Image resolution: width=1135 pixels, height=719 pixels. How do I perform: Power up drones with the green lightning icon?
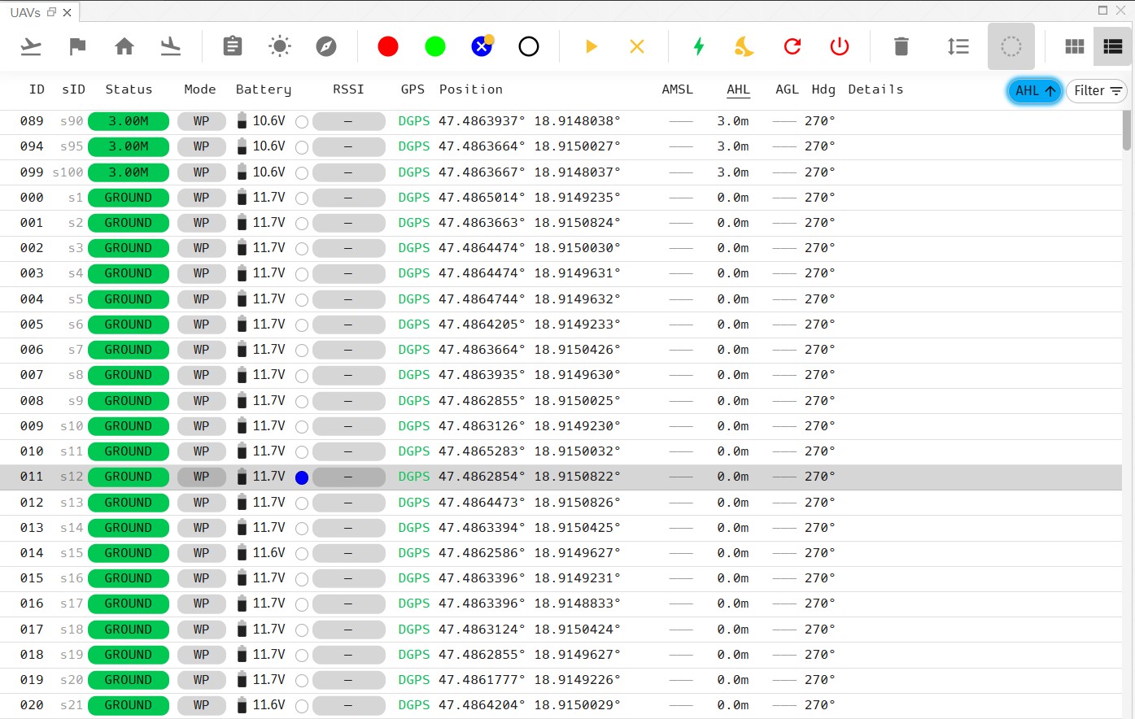698,46
